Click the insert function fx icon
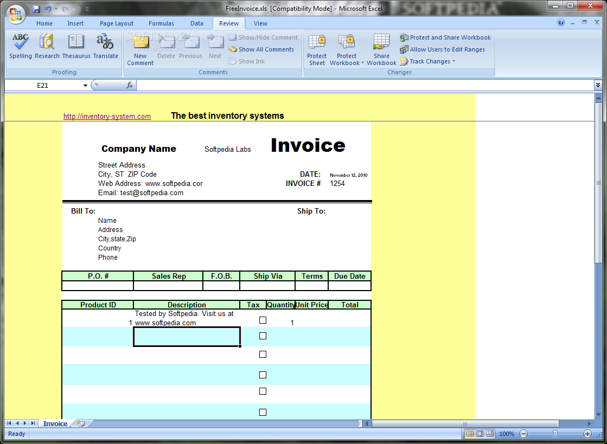 [130, 85]
